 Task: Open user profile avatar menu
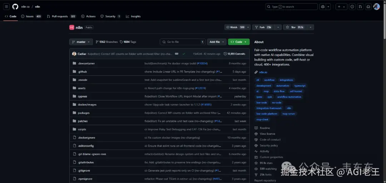point(376,7)
